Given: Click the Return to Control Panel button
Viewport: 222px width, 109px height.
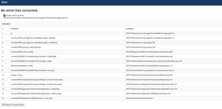Looking at the screenshot, I should tap(13, 105).
